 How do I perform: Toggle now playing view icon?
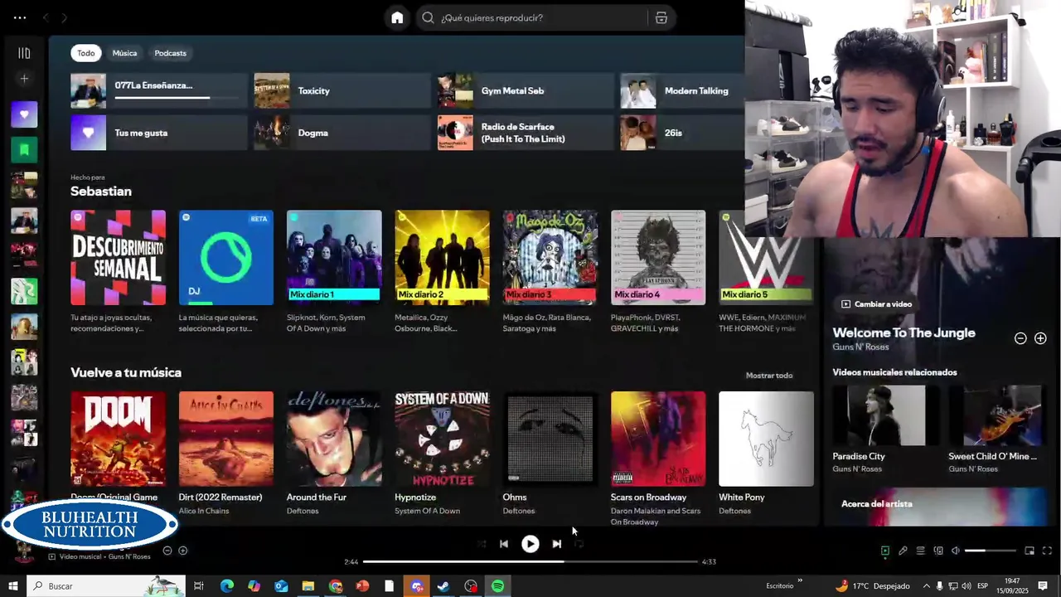tap(884, 551)
